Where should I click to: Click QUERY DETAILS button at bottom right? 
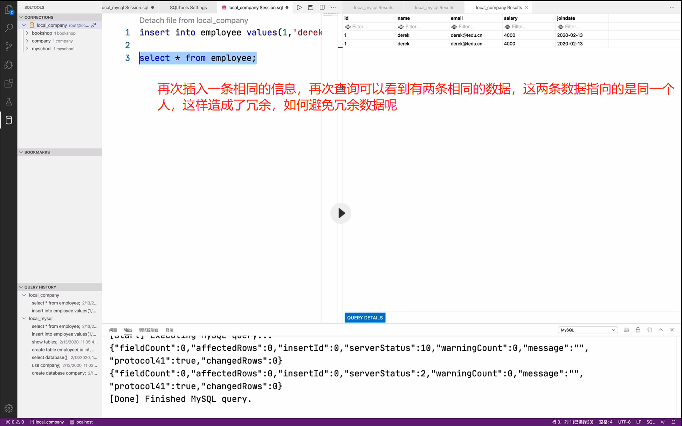[x=365, y=318]
